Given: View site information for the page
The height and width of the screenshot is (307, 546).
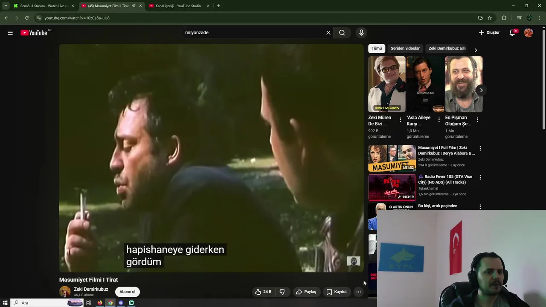Looking at the screenshot, I should pyautogui.click(x=39, y=18).
